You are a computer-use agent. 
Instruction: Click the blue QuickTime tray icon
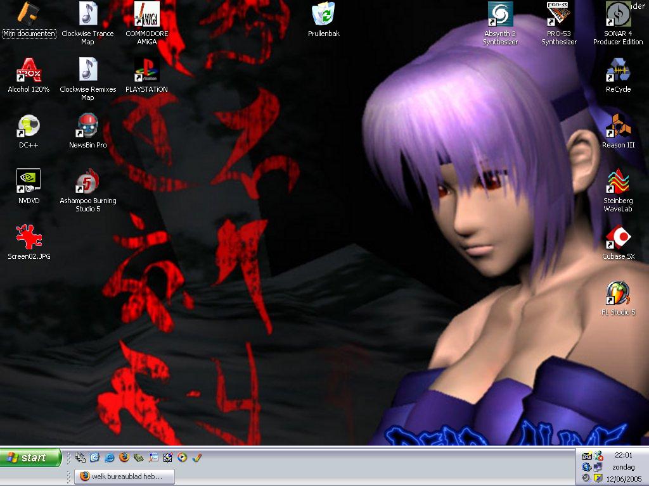coord(586,468)
